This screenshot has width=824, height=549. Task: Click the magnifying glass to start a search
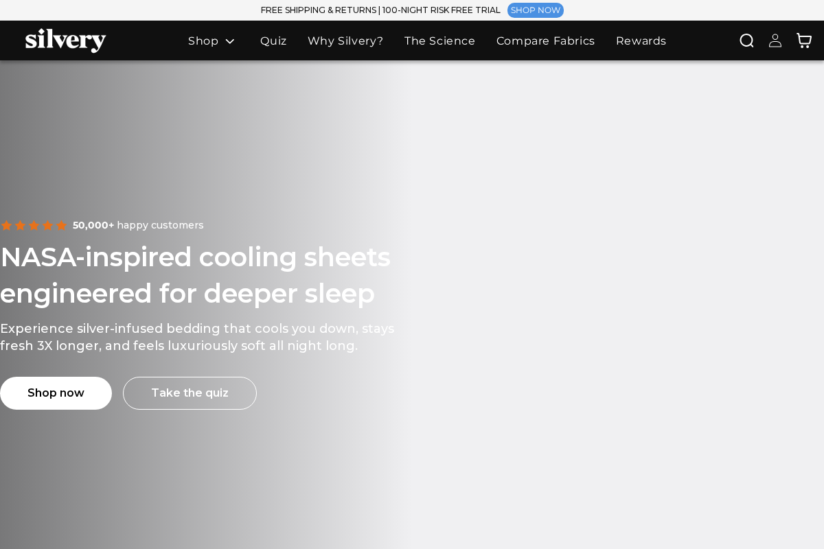coord(746,40)
